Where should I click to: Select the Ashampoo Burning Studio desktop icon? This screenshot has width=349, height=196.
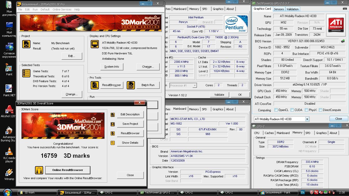click(x=9, y=134)
